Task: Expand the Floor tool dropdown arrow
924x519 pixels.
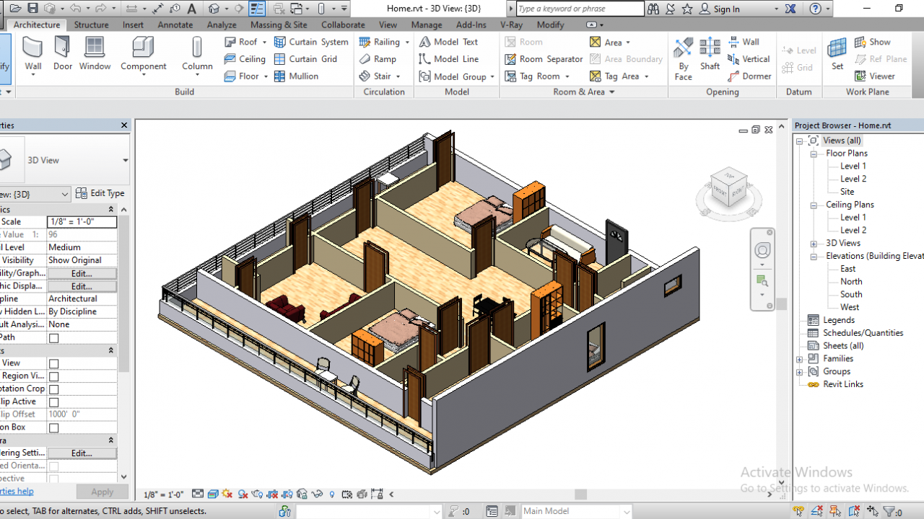Action: 266,76
